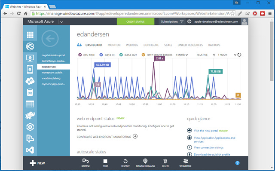
Task: Open Subscriptions filter in header
Action: 172,21
